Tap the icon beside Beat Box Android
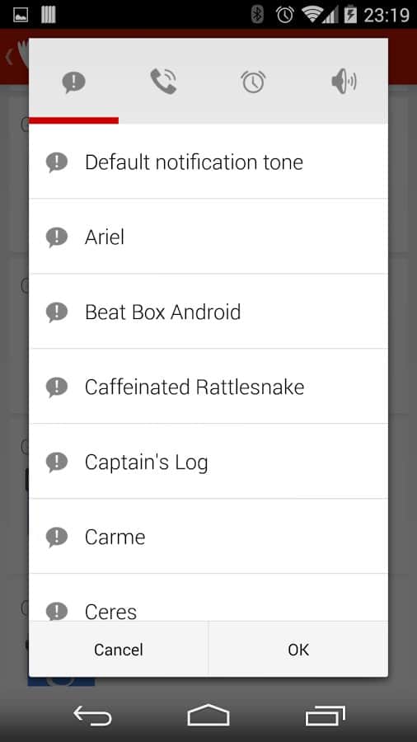The height and width of the screenshot is (742, 417). click(57, 312)
